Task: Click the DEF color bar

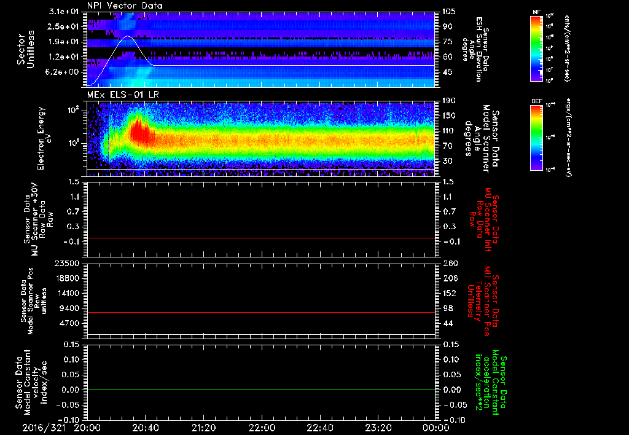Action: pyautogui.click(x=536, y=138)
